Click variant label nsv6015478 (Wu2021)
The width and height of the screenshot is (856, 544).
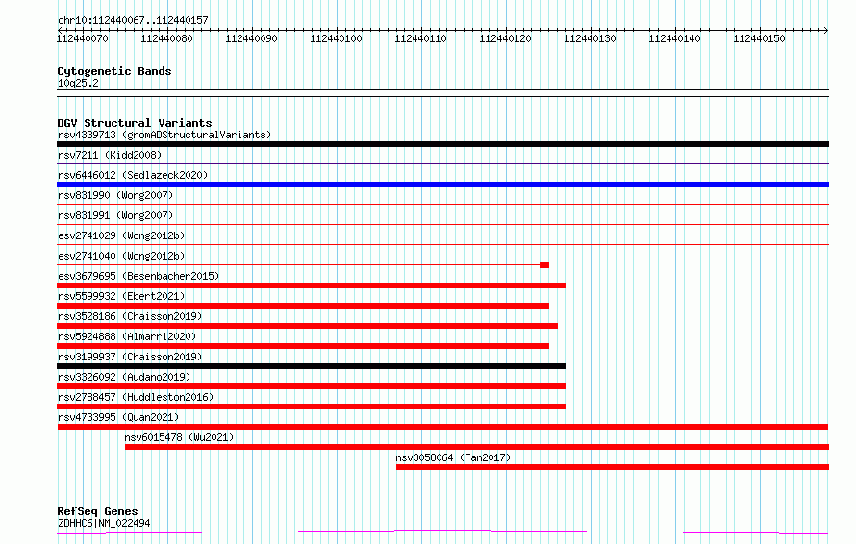[179, 437]
